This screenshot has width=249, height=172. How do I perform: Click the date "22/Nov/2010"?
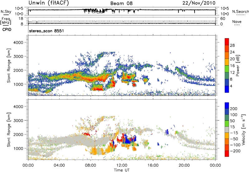coord(199,3)
